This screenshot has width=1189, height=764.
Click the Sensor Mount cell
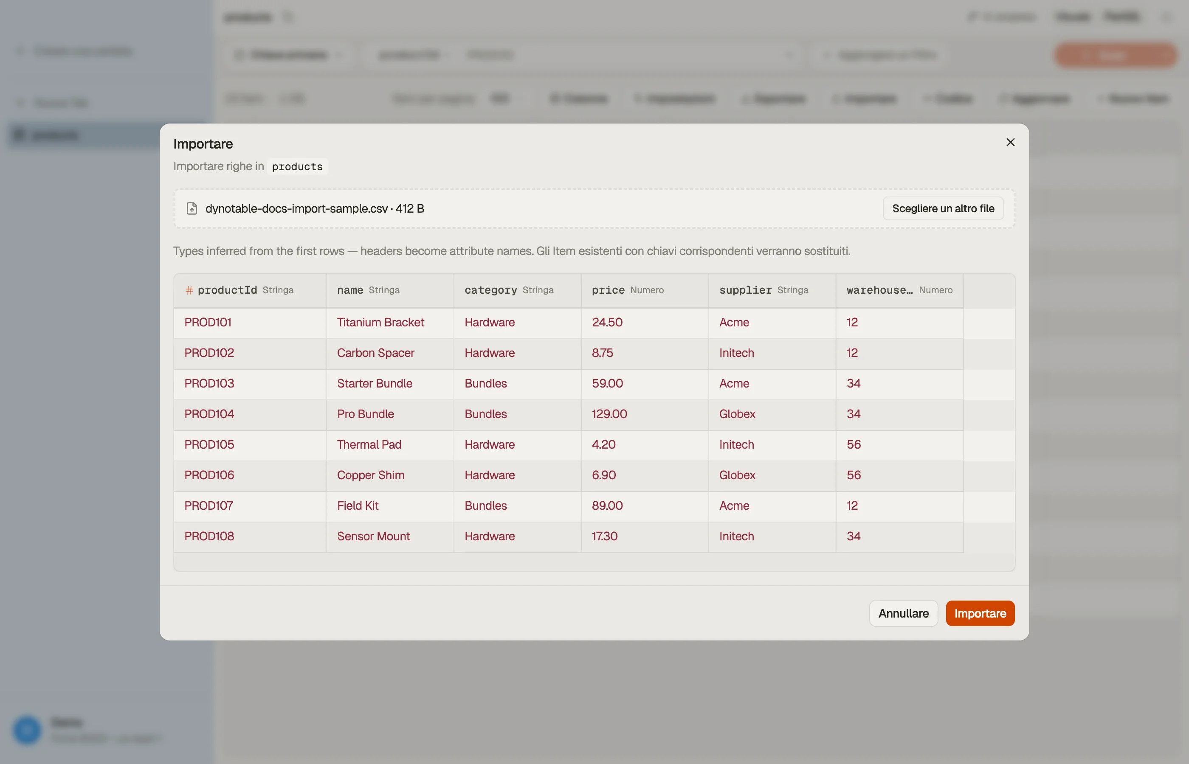[389, 536]
